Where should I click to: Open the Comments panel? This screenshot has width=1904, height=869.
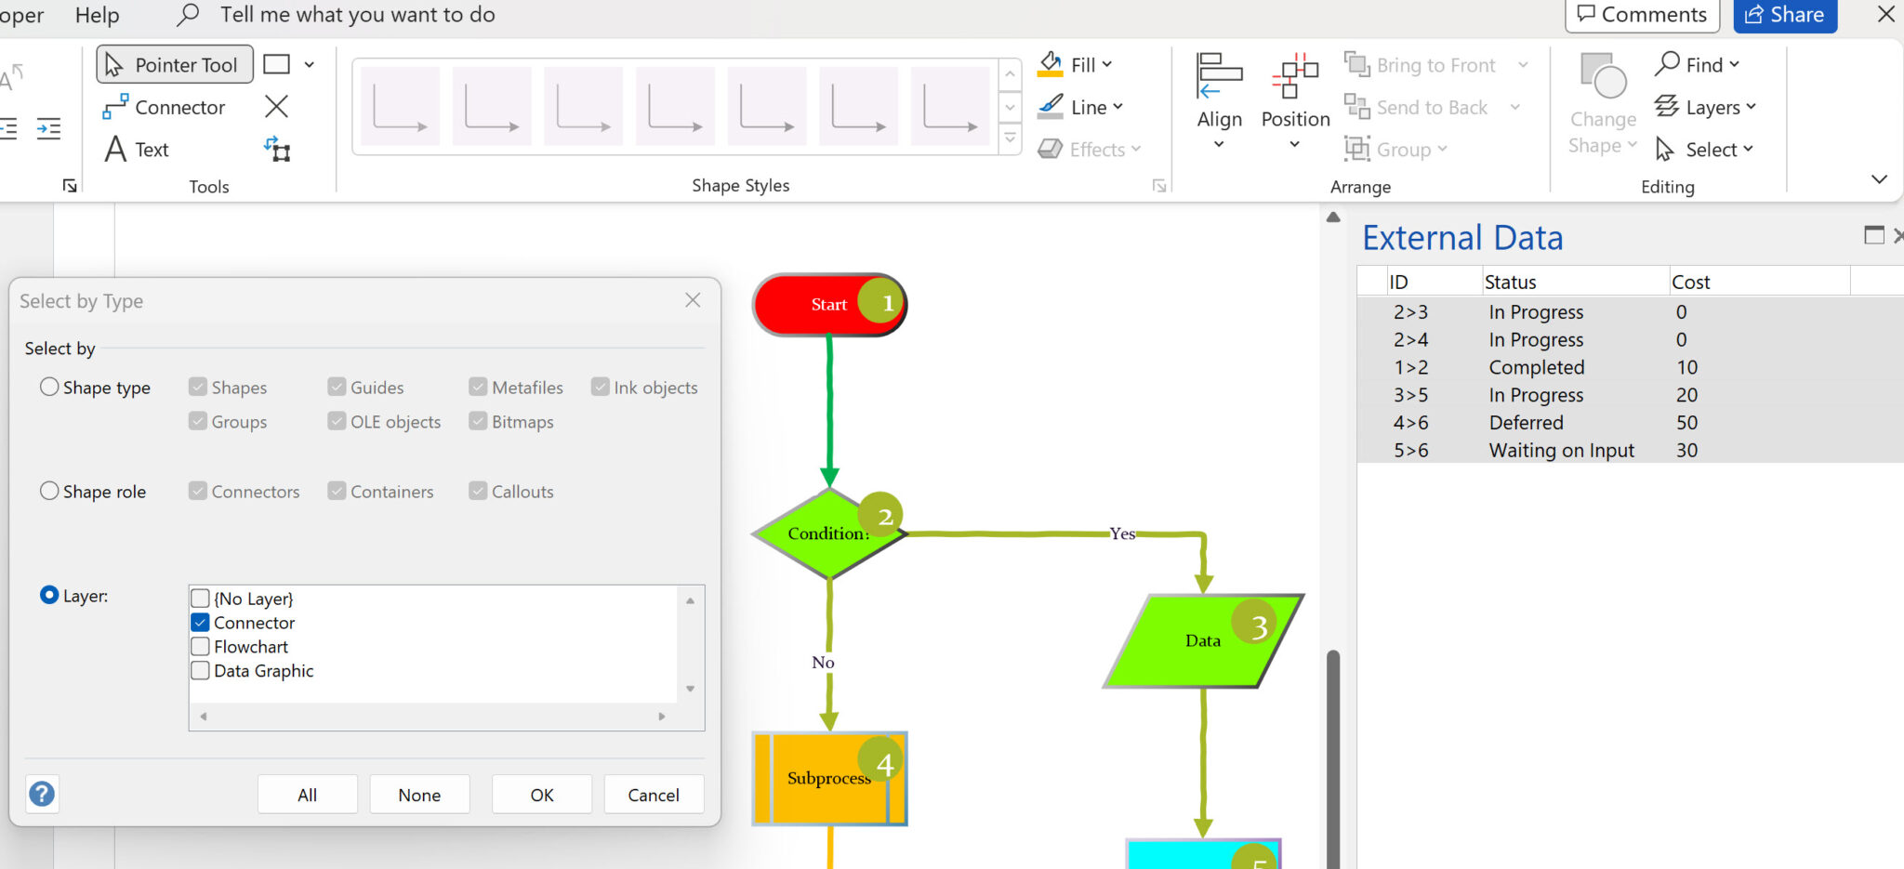click(1642, 14)
